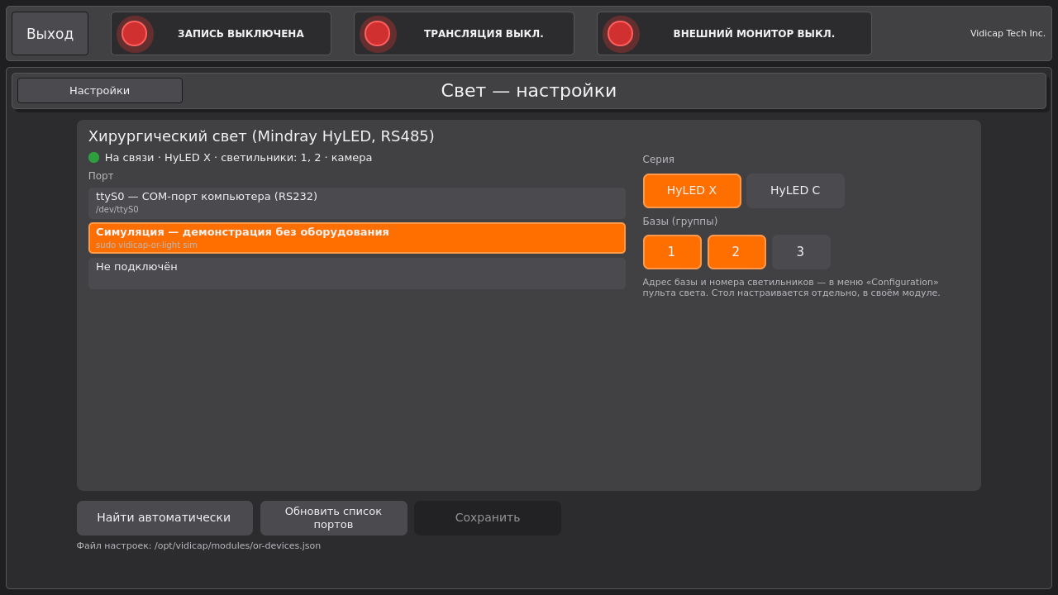1058x595 pixels.
Task: Click the Свет — настройки title
Action: coord(529,91)
